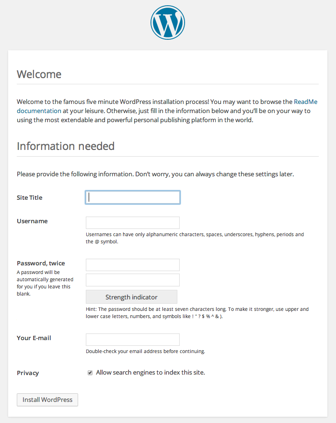Click the 'Privacy' label

click(28, 373)
